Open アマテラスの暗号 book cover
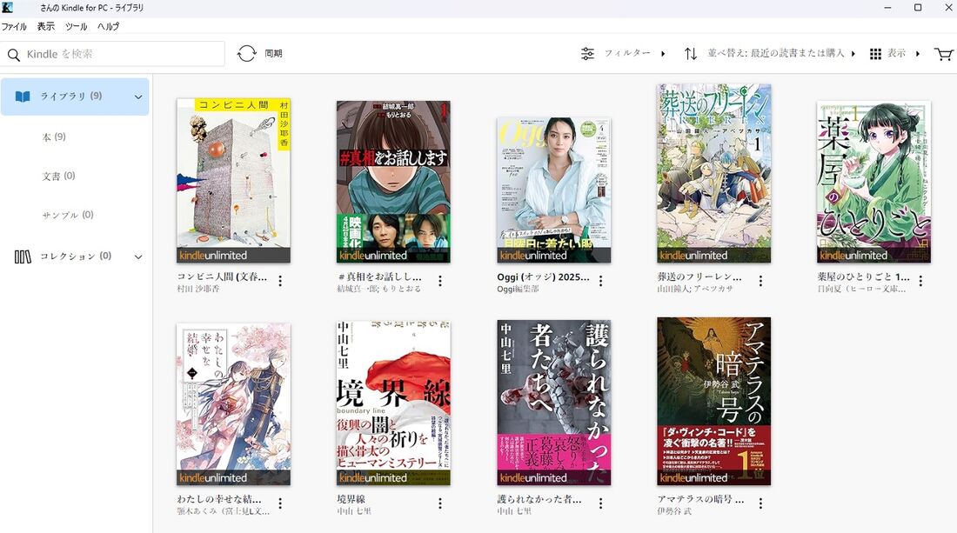This screenshot has height=533, width=957. (713, 402)
